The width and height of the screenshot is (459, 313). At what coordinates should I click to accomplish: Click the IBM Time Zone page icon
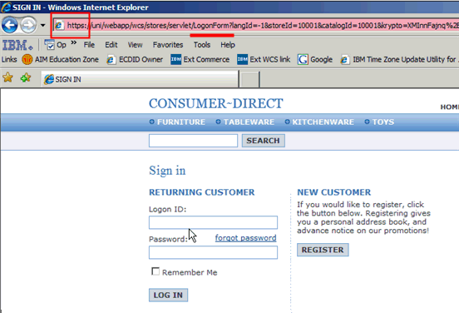(344, 60)
